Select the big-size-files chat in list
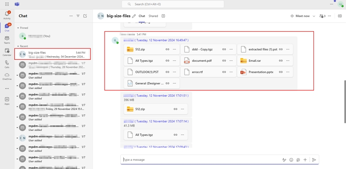 pyautogui.click(x=52, y=54)
